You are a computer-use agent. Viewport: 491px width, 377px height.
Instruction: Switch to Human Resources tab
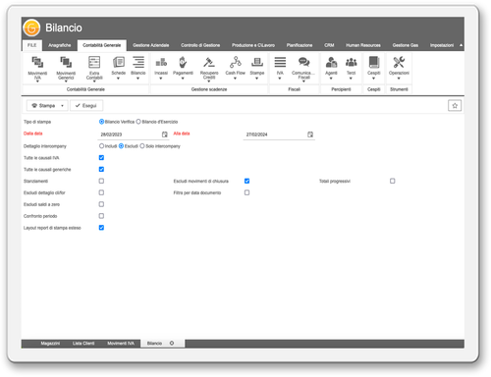[363, 45]
